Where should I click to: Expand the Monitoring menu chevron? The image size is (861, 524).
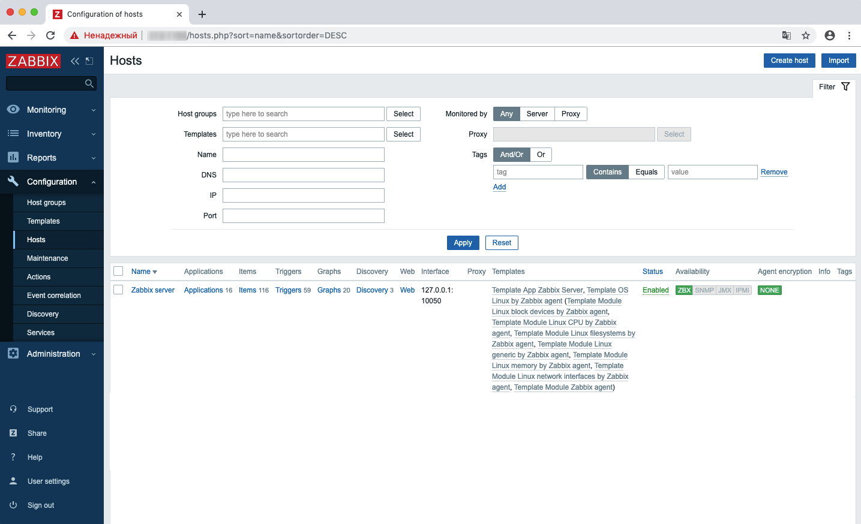click(94, 110)
